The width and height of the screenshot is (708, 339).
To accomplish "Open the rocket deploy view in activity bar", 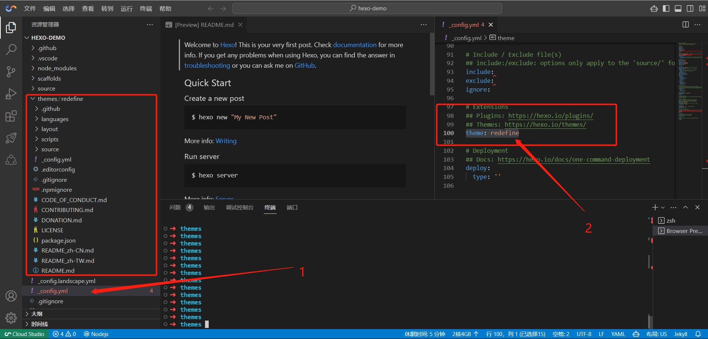I will [x=11, y=138].
